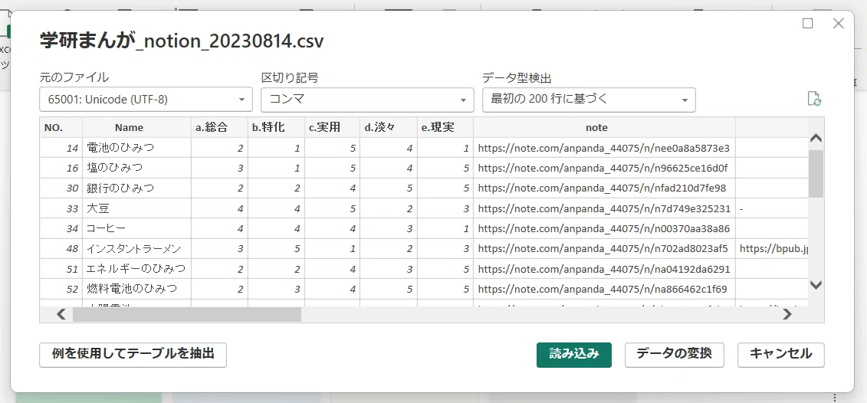Select the NO. column header
Image resolution: width=867 pixels, height=403 pixels.
[x=61, y=127]
